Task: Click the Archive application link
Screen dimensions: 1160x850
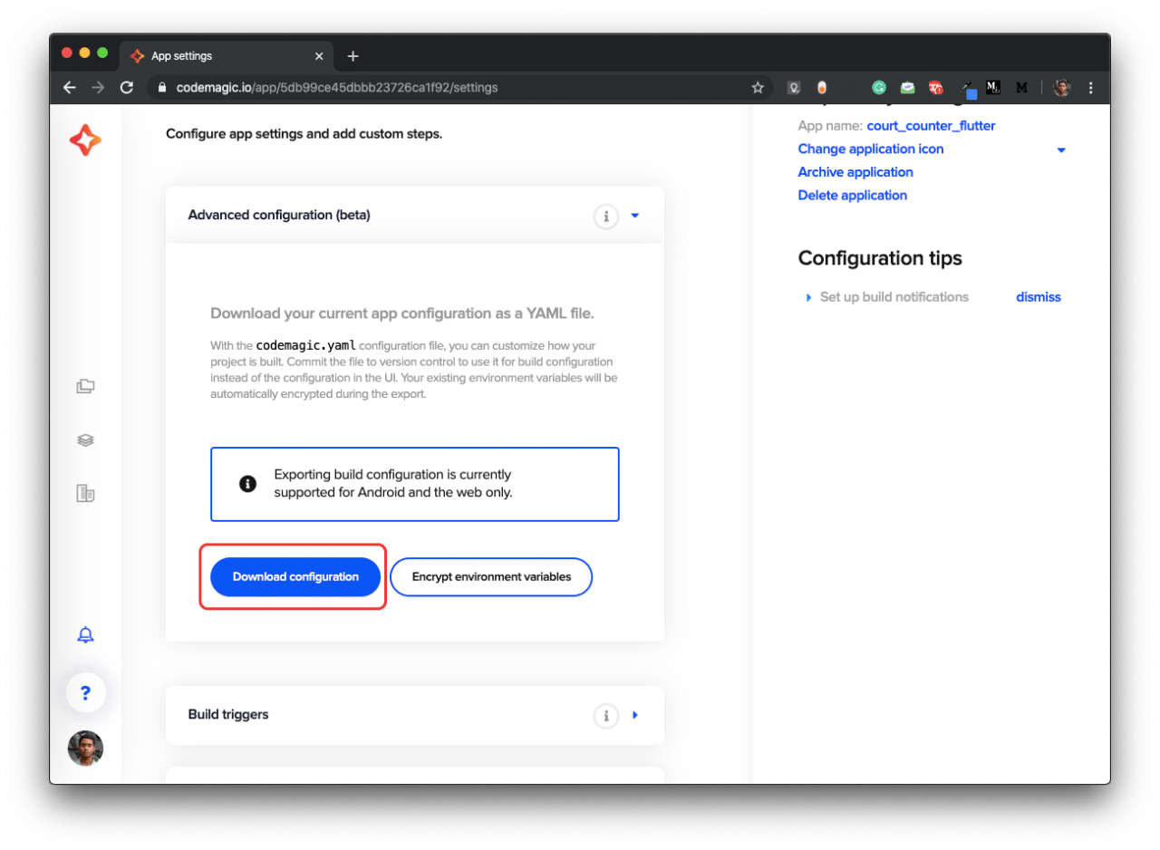Action: [x=855, y=172]
